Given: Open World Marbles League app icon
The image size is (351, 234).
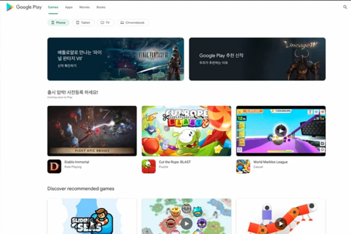Looking at the screenshot, I should pos(243,167).
